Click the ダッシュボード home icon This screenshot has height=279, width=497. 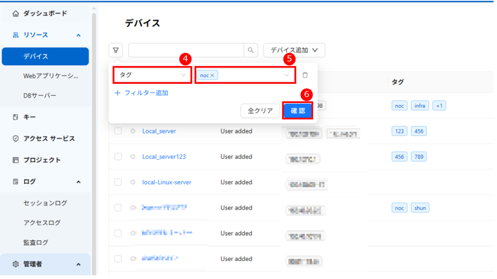16,14
